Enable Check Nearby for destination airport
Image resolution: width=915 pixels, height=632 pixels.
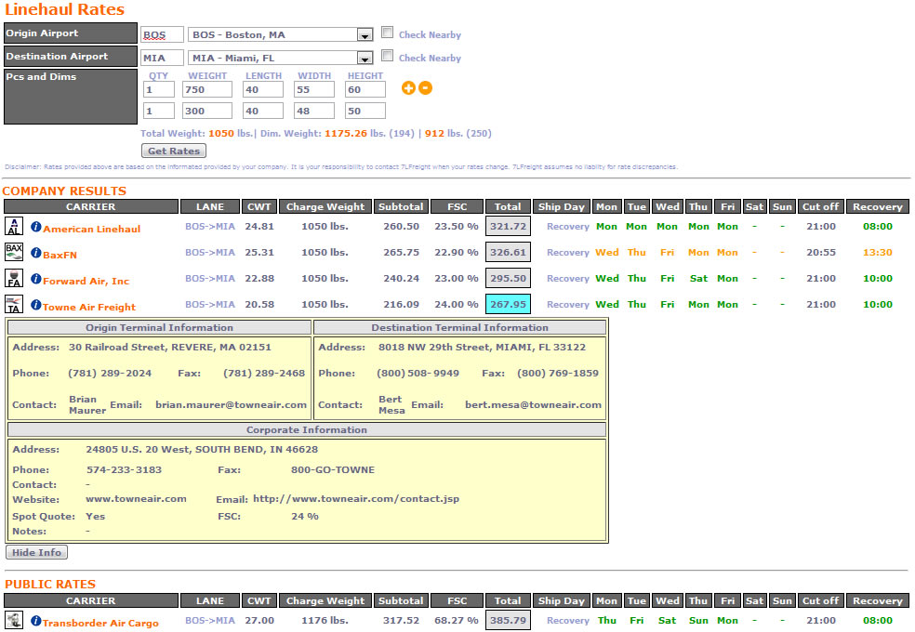387,56
